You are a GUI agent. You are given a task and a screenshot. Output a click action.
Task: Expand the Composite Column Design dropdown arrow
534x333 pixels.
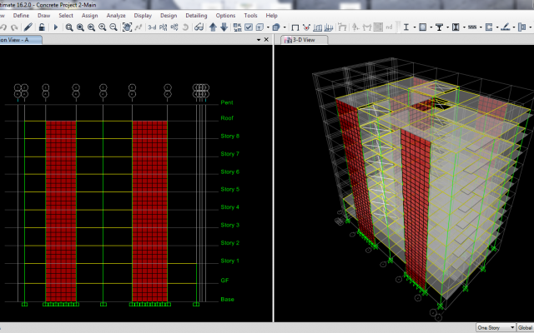[x=464, y=27]
